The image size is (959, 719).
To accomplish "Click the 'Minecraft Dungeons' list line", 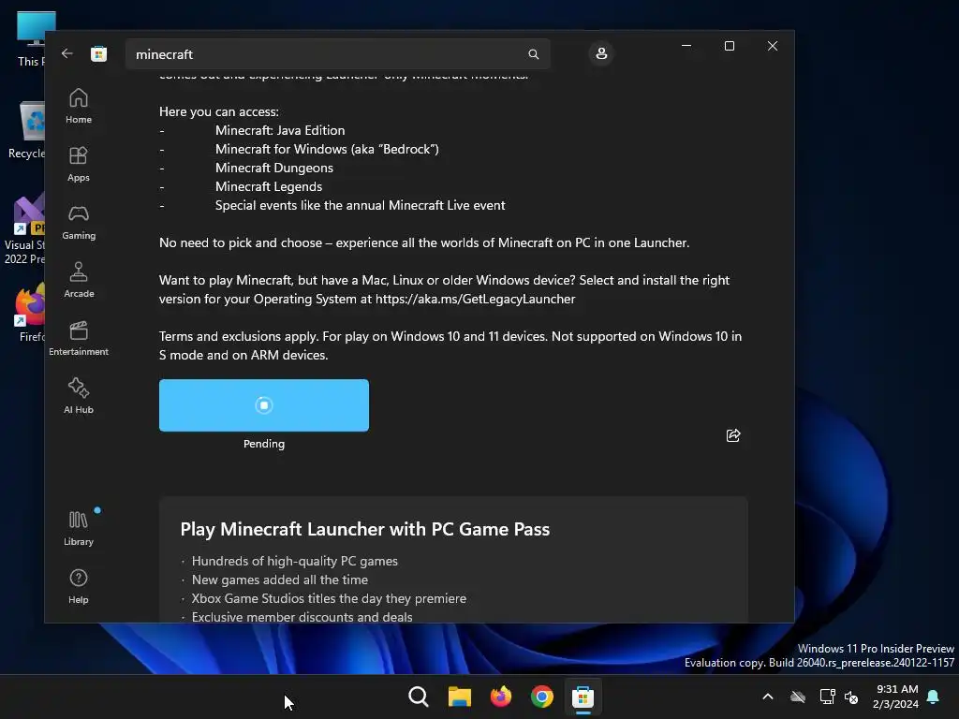I will point(274,168).
